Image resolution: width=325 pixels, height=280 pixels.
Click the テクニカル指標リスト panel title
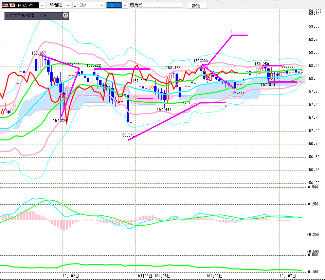pos(26,16)
